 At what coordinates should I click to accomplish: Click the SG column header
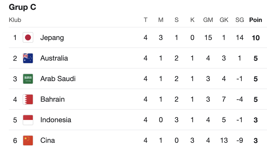pos(240,20)
